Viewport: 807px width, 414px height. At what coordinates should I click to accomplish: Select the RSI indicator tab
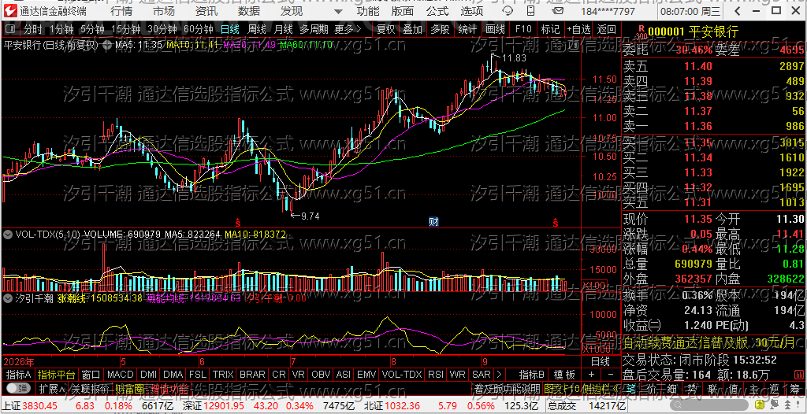(x=435, y=375)
